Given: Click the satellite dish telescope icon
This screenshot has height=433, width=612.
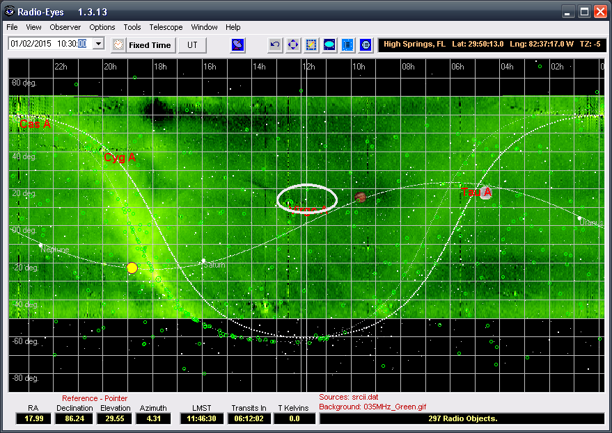Looking at the screenshot, I should click(x=238, y=44).
